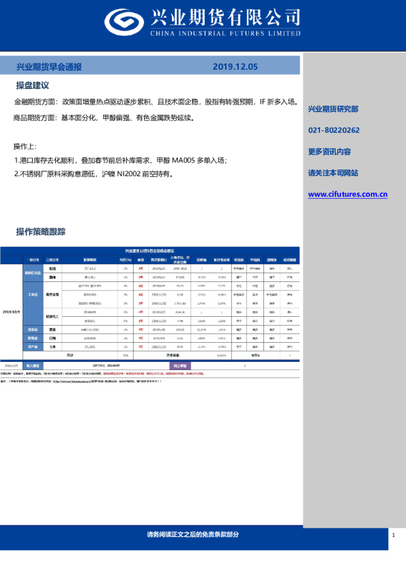Click the purple cell in the table's bottom row
406x575 pixels.
[x=180, y=365]
